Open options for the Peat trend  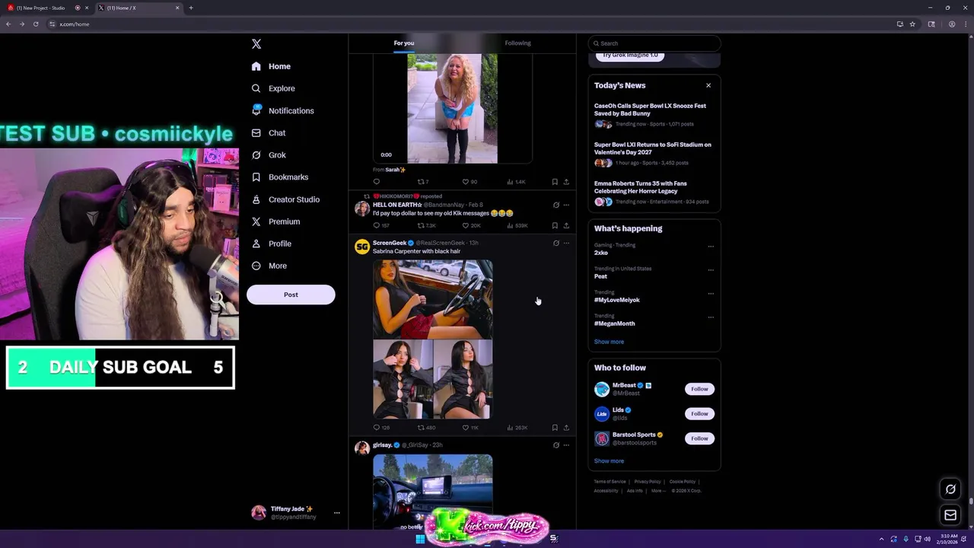click(x=711, y=269)
